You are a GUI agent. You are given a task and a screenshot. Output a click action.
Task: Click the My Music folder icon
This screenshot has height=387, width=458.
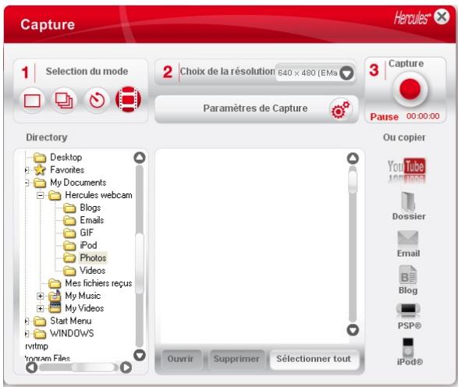(x=55, y=296)
